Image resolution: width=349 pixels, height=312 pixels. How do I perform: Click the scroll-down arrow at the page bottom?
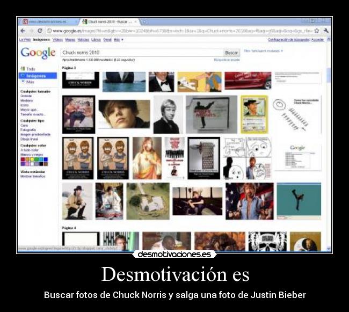(x=329, y=248)
